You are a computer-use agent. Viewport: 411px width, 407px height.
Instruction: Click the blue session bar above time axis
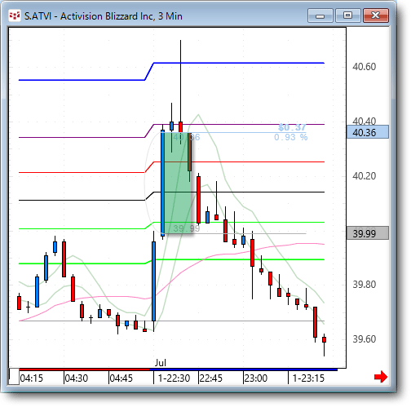[243, 369]
